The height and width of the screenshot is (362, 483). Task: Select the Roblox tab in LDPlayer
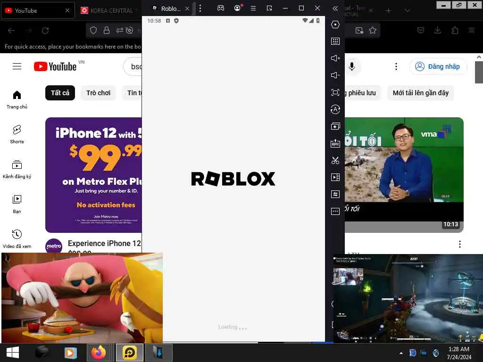click(167, 8)
